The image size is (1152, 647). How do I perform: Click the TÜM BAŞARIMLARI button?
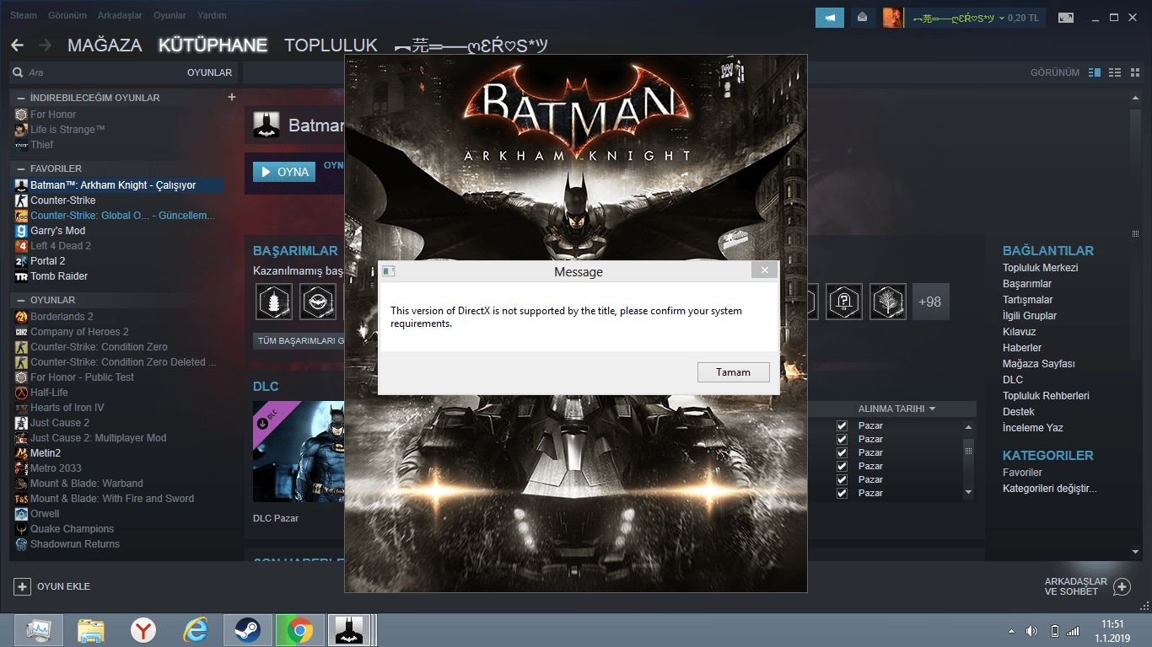[x=299, y=341]
